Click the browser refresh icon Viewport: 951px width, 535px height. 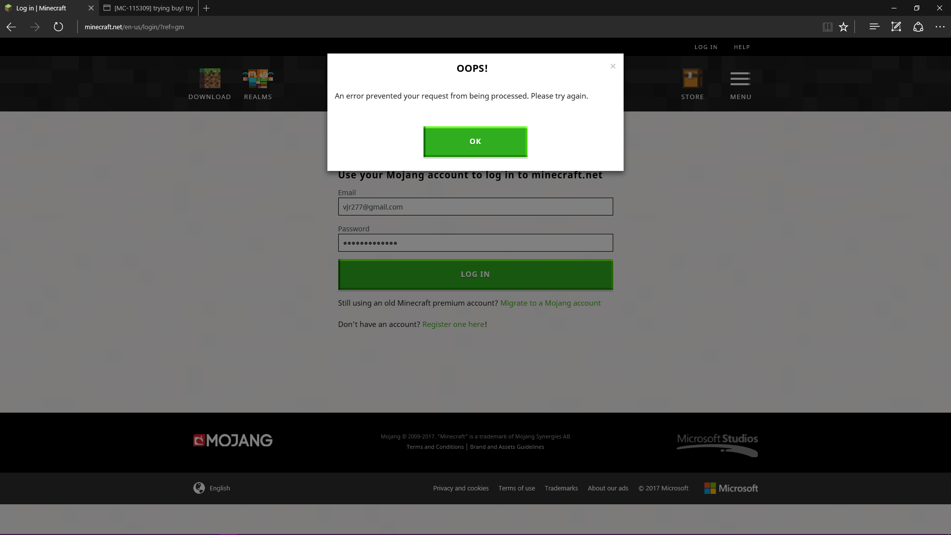pyautogui.click(x=58, y=27)
